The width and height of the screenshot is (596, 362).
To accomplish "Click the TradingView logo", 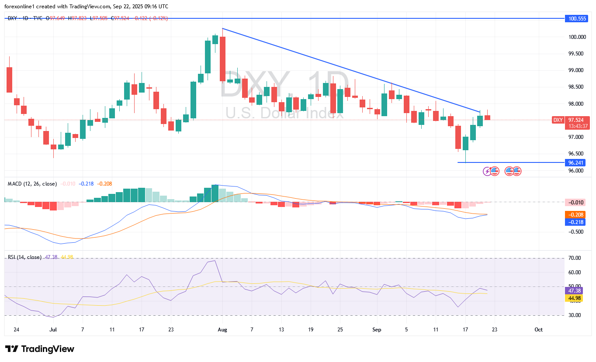I will click(39, 349).
